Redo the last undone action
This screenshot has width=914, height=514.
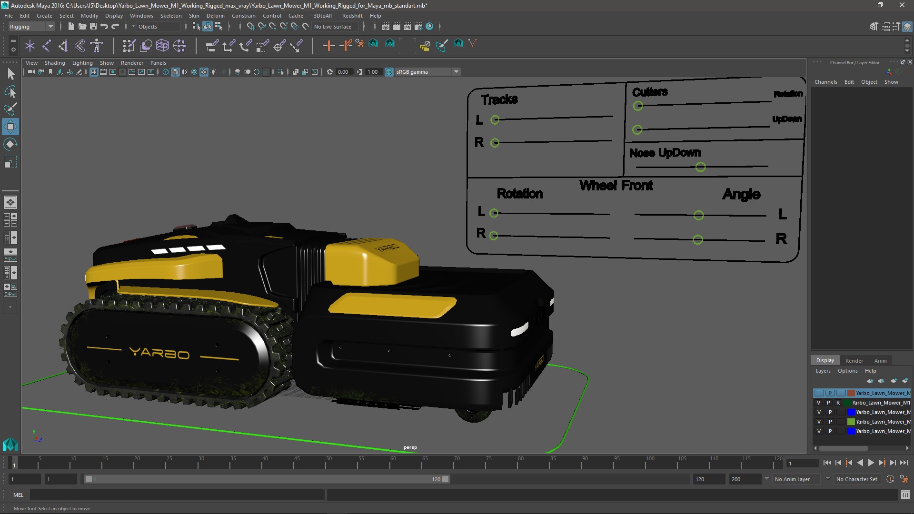coord(115,27)
